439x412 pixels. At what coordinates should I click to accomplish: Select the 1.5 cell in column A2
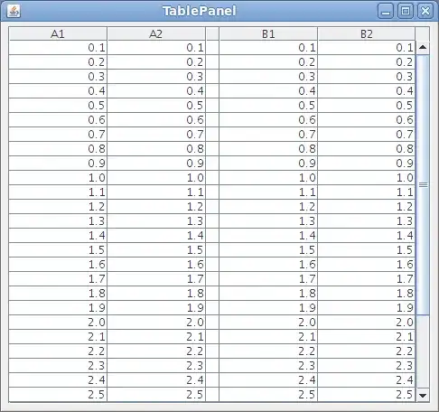(x=156, y=250)
